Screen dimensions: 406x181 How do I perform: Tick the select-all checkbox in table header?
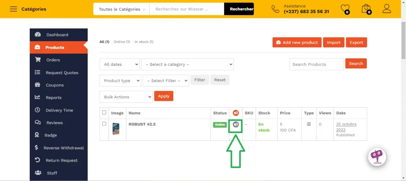coord(104,113)
